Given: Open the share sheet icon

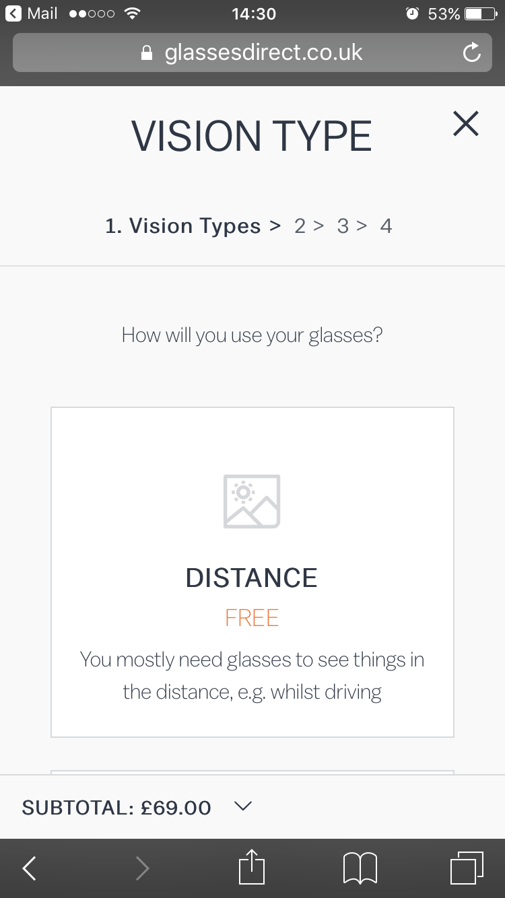Looking at the screenshot, I should coord(252,867).
